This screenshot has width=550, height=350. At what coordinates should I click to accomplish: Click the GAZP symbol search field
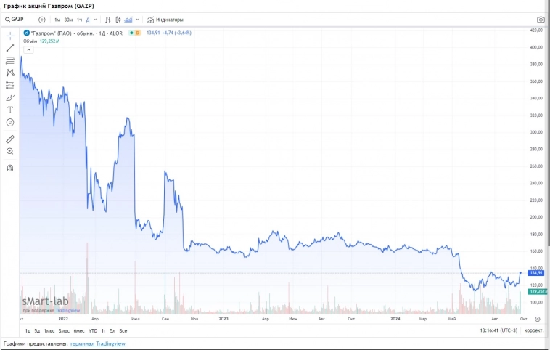(17, 20)
